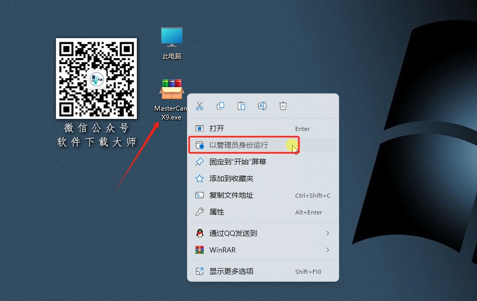Open 此电脑 from the desktop
Image resolution: width=477 pixels, height=301 pixels.
point(171,40)
